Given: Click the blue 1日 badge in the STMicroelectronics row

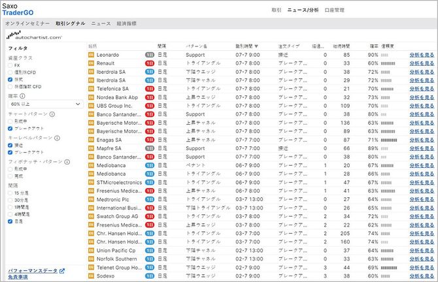Looking at the screenshot, I should click(150, 182).
